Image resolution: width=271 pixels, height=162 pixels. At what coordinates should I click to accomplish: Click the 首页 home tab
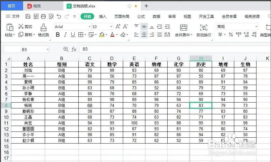tap(12, 6)
